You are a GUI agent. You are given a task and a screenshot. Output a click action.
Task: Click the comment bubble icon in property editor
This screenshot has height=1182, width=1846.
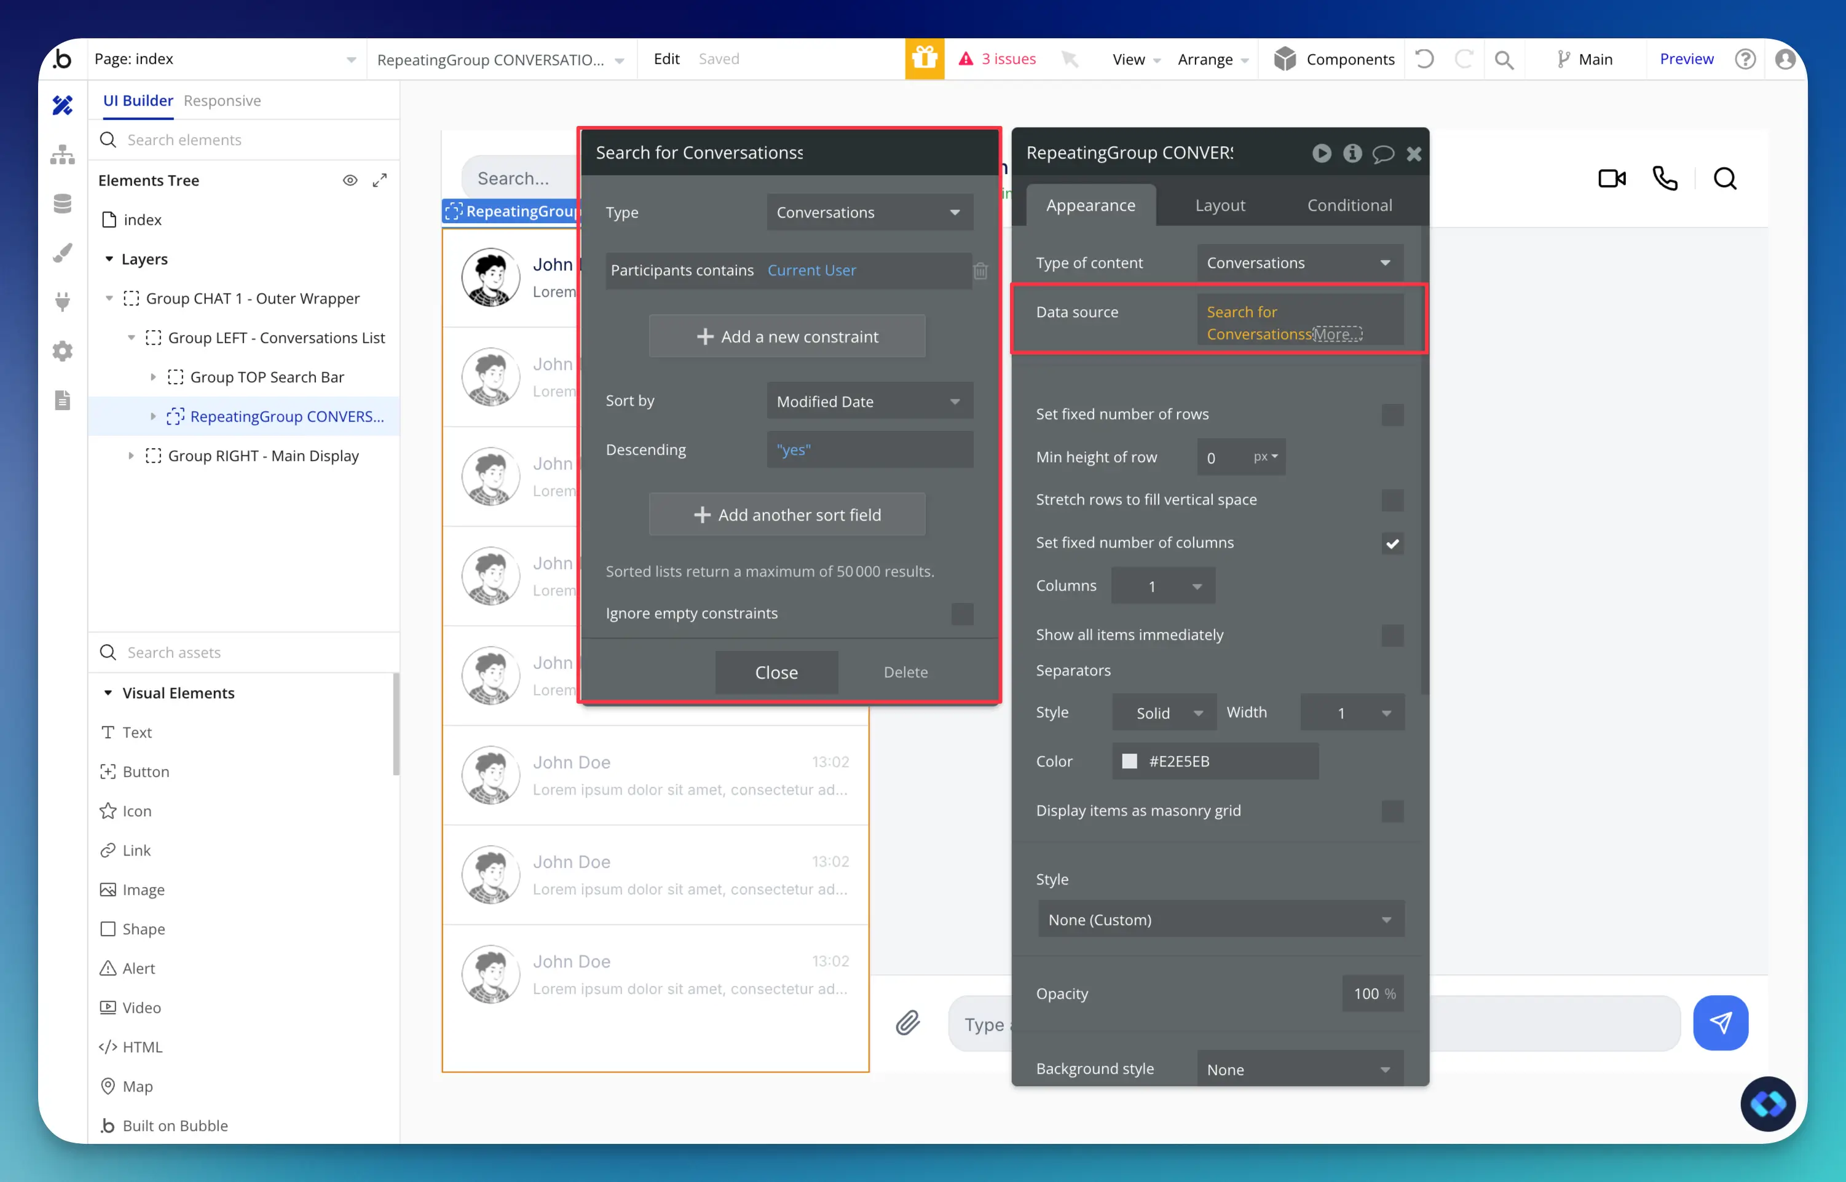pyautogui.click(x=1383, y=154)
